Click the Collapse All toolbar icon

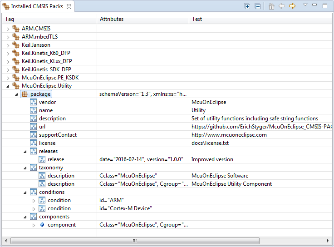click(257, 6)
